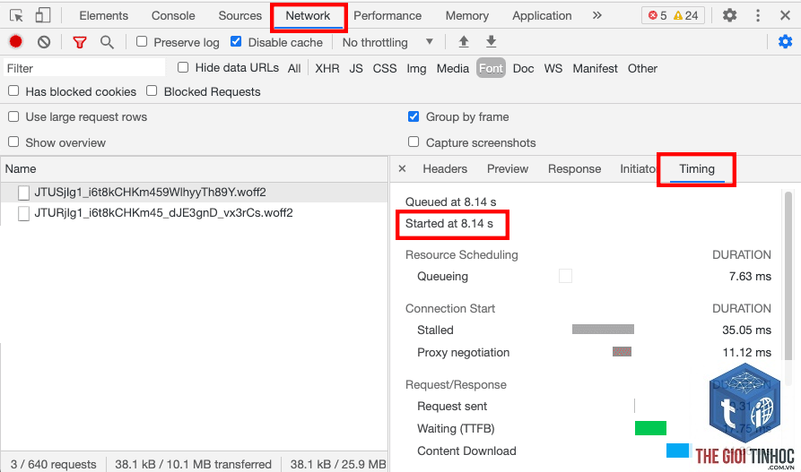Image resolution: width=801 pixels, height=472 pixels.
Task: Open the Headers tab of the request
Action: tap(445, 169)
